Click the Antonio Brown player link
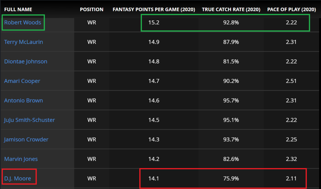 (23, 100)
